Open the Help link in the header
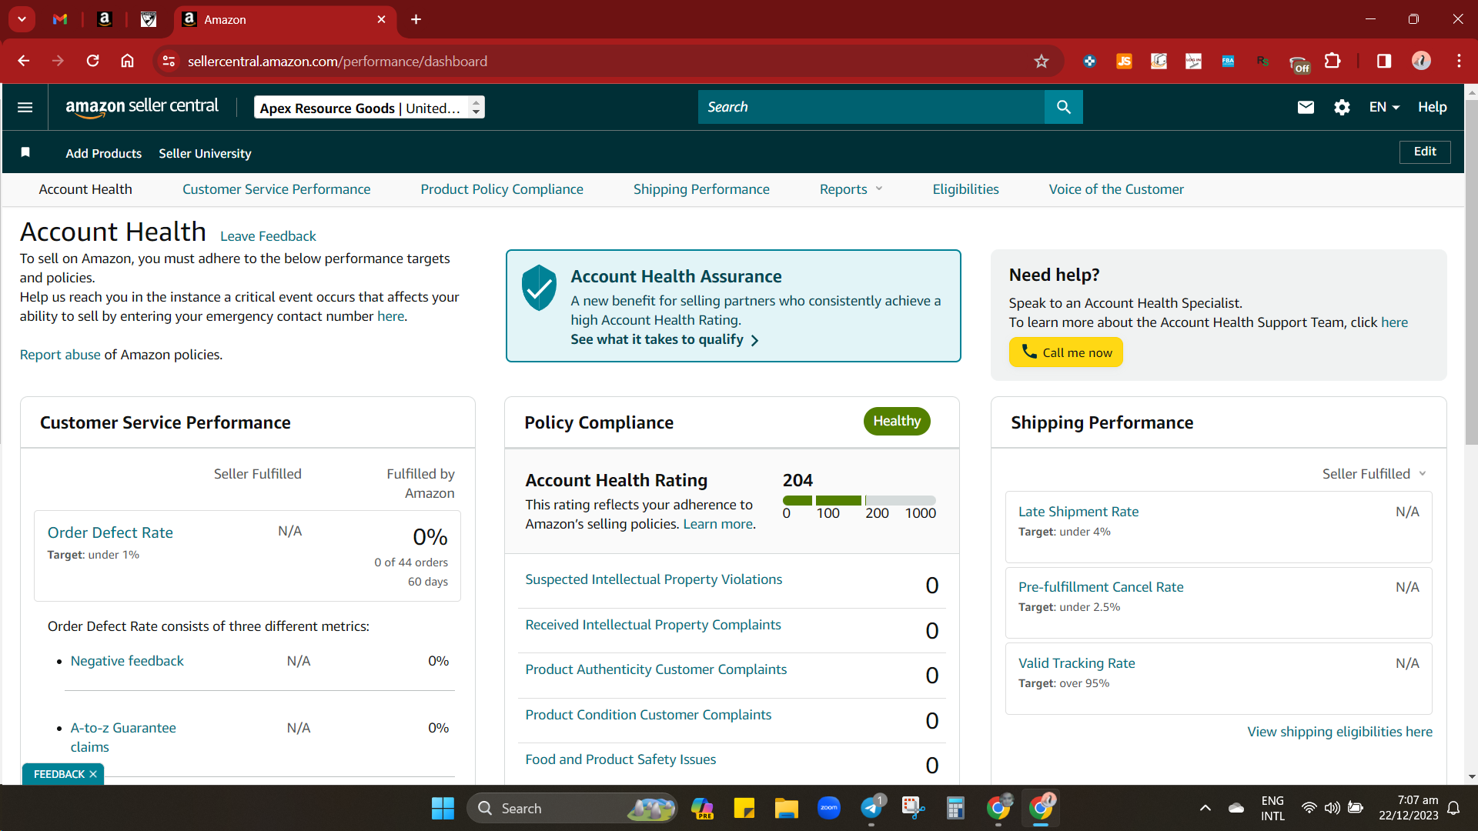This screenshot has width=1478, height=831. (x=1432, y=107)
